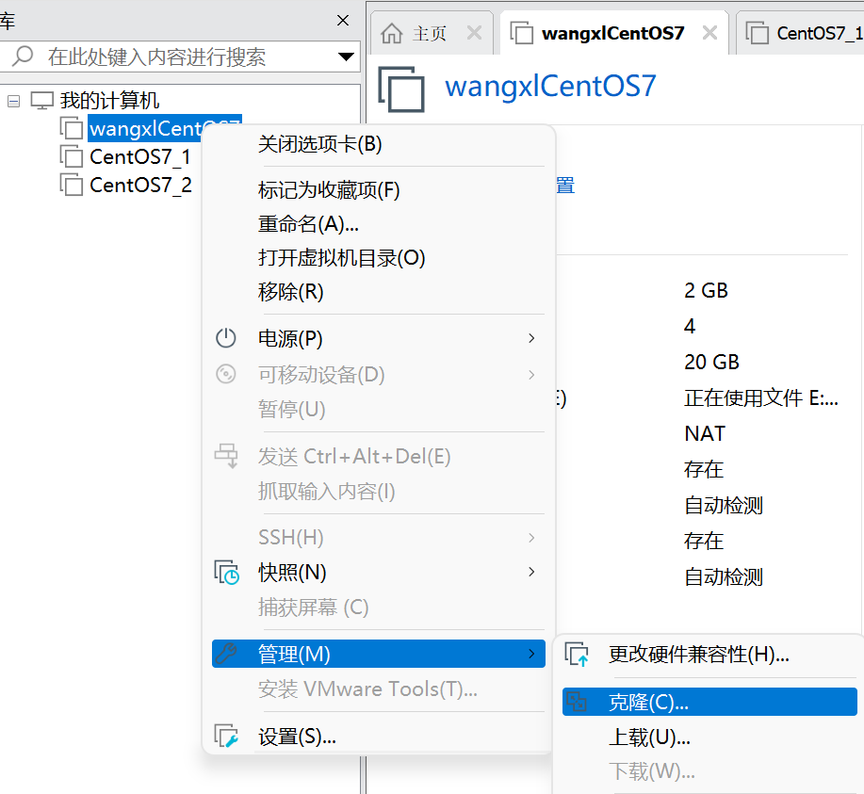Switch to the 主页 tab
The width and height of the screenshot is (864, 794).
pyautogui.click(x=430, y=34)
